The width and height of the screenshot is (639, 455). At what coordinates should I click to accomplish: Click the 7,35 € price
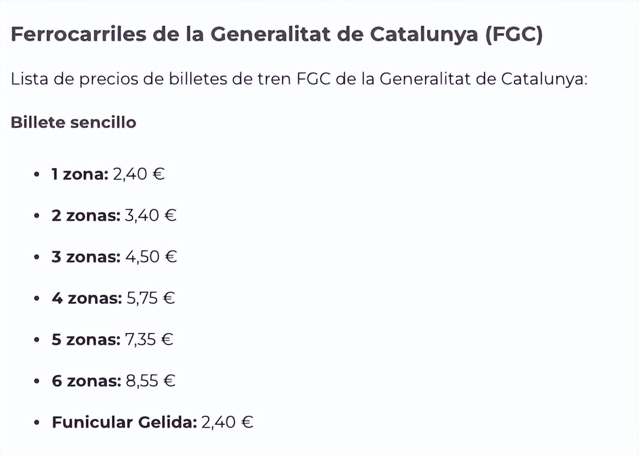pyautogui.click(x=149, y=340)
